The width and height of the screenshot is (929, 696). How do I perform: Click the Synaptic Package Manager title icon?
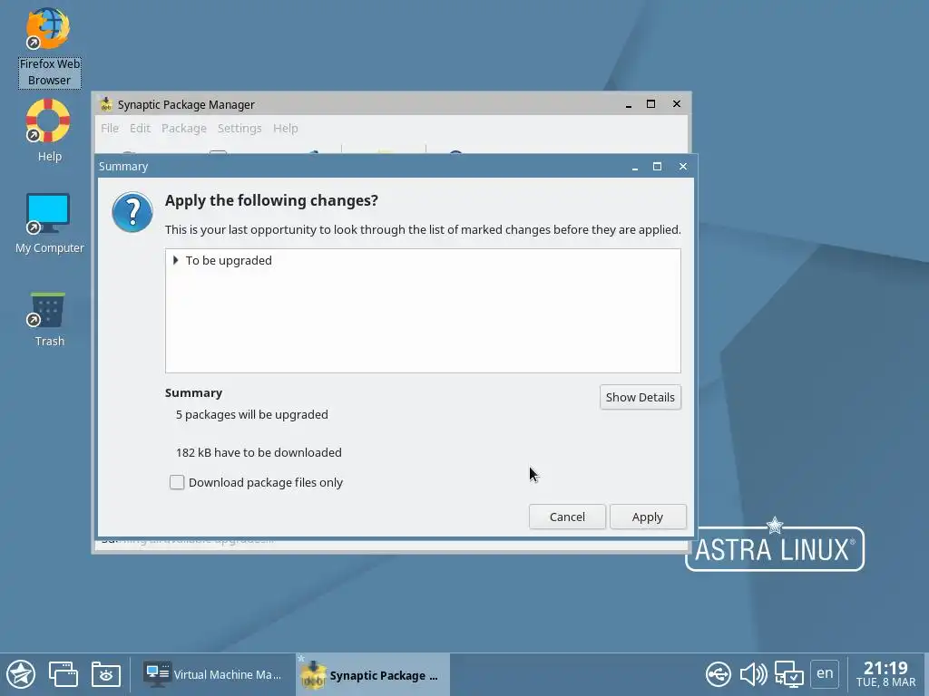pyautogui.click(x=106, y=104)
